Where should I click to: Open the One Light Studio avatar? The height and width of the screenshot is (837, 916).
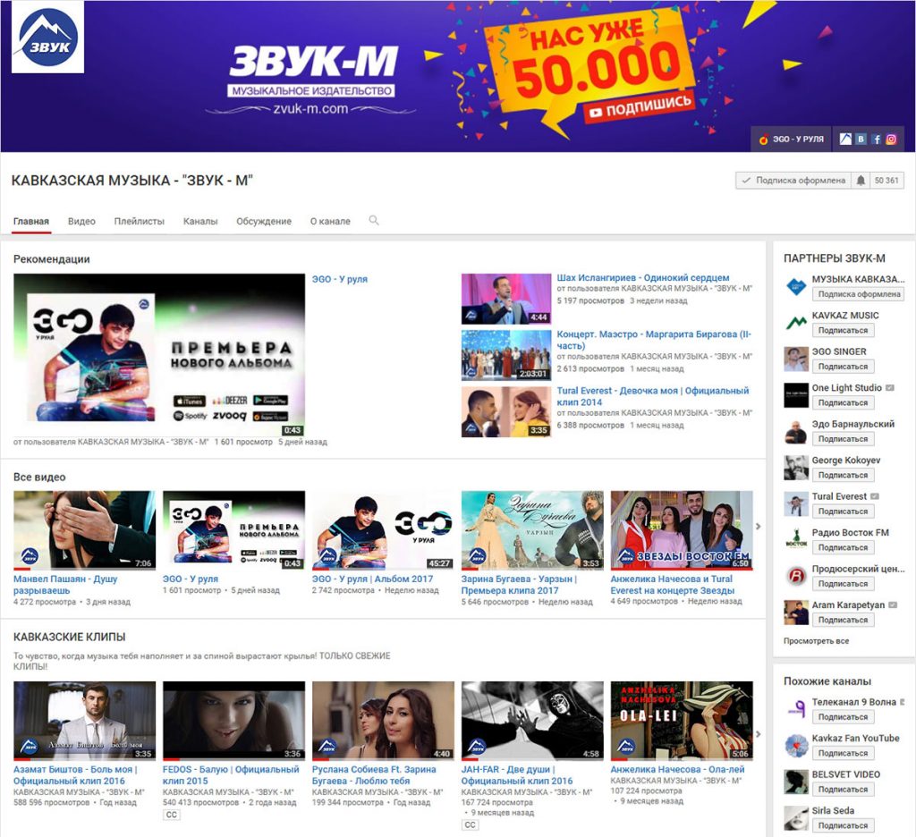(x=796, y=395)
